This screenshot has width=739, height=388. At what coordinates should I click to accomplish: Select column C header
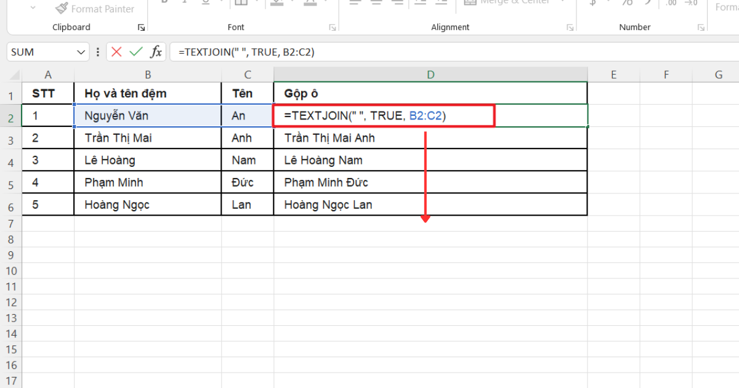tap(248, 75)
